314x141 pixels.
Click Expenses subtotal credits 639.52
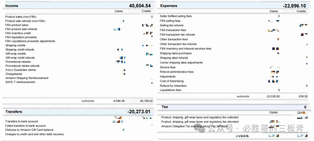click(303, 96)
